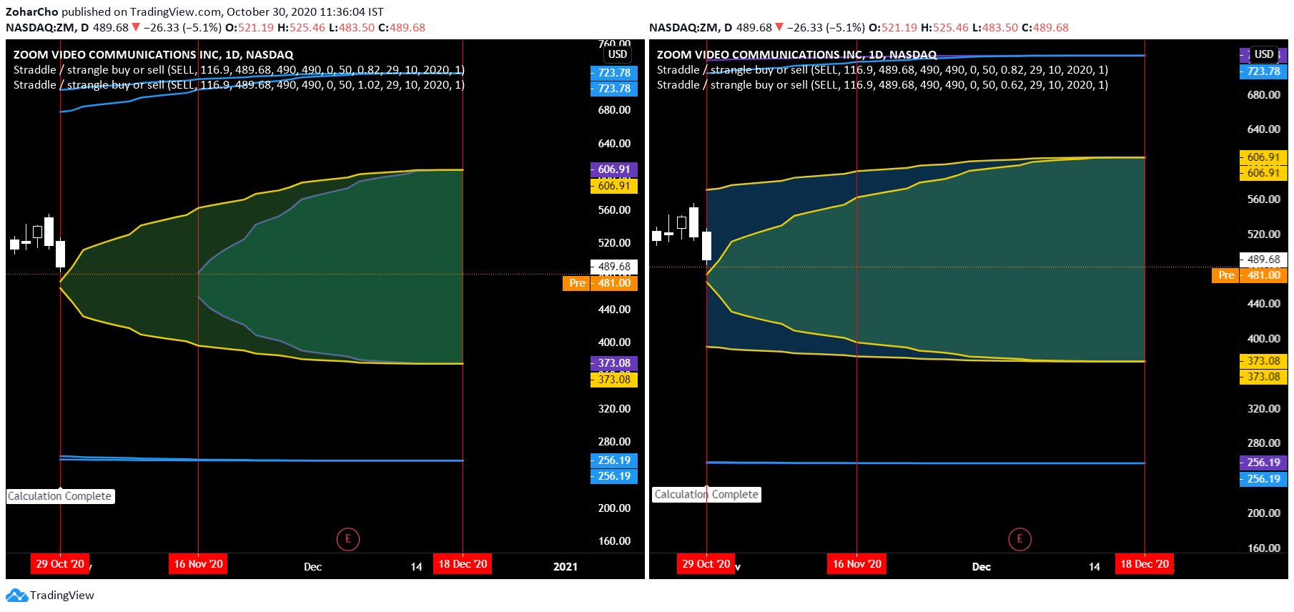
Task: Click the 680.00 tick on right price axis
Action: (x=1263, y=94)
